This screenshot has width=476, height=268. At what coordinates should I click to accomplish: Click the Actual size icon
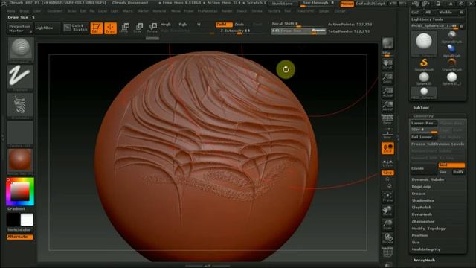[x=387, y=92]
